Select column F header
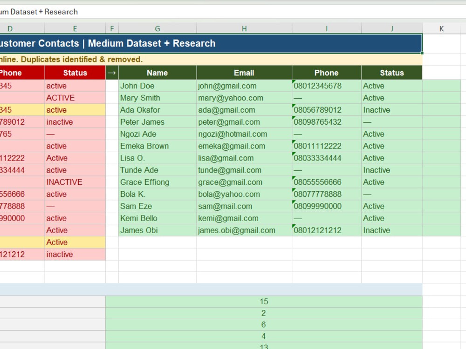This screenshot has height=349, width=466. pos(112,28)
